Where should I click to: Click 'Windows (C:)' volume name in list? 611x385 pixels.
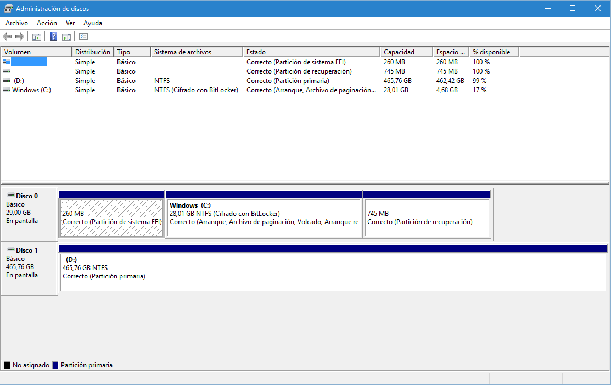point(31,90)
